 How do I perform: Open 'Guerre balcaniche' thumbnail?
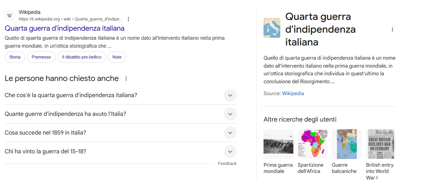click(347, 144)
